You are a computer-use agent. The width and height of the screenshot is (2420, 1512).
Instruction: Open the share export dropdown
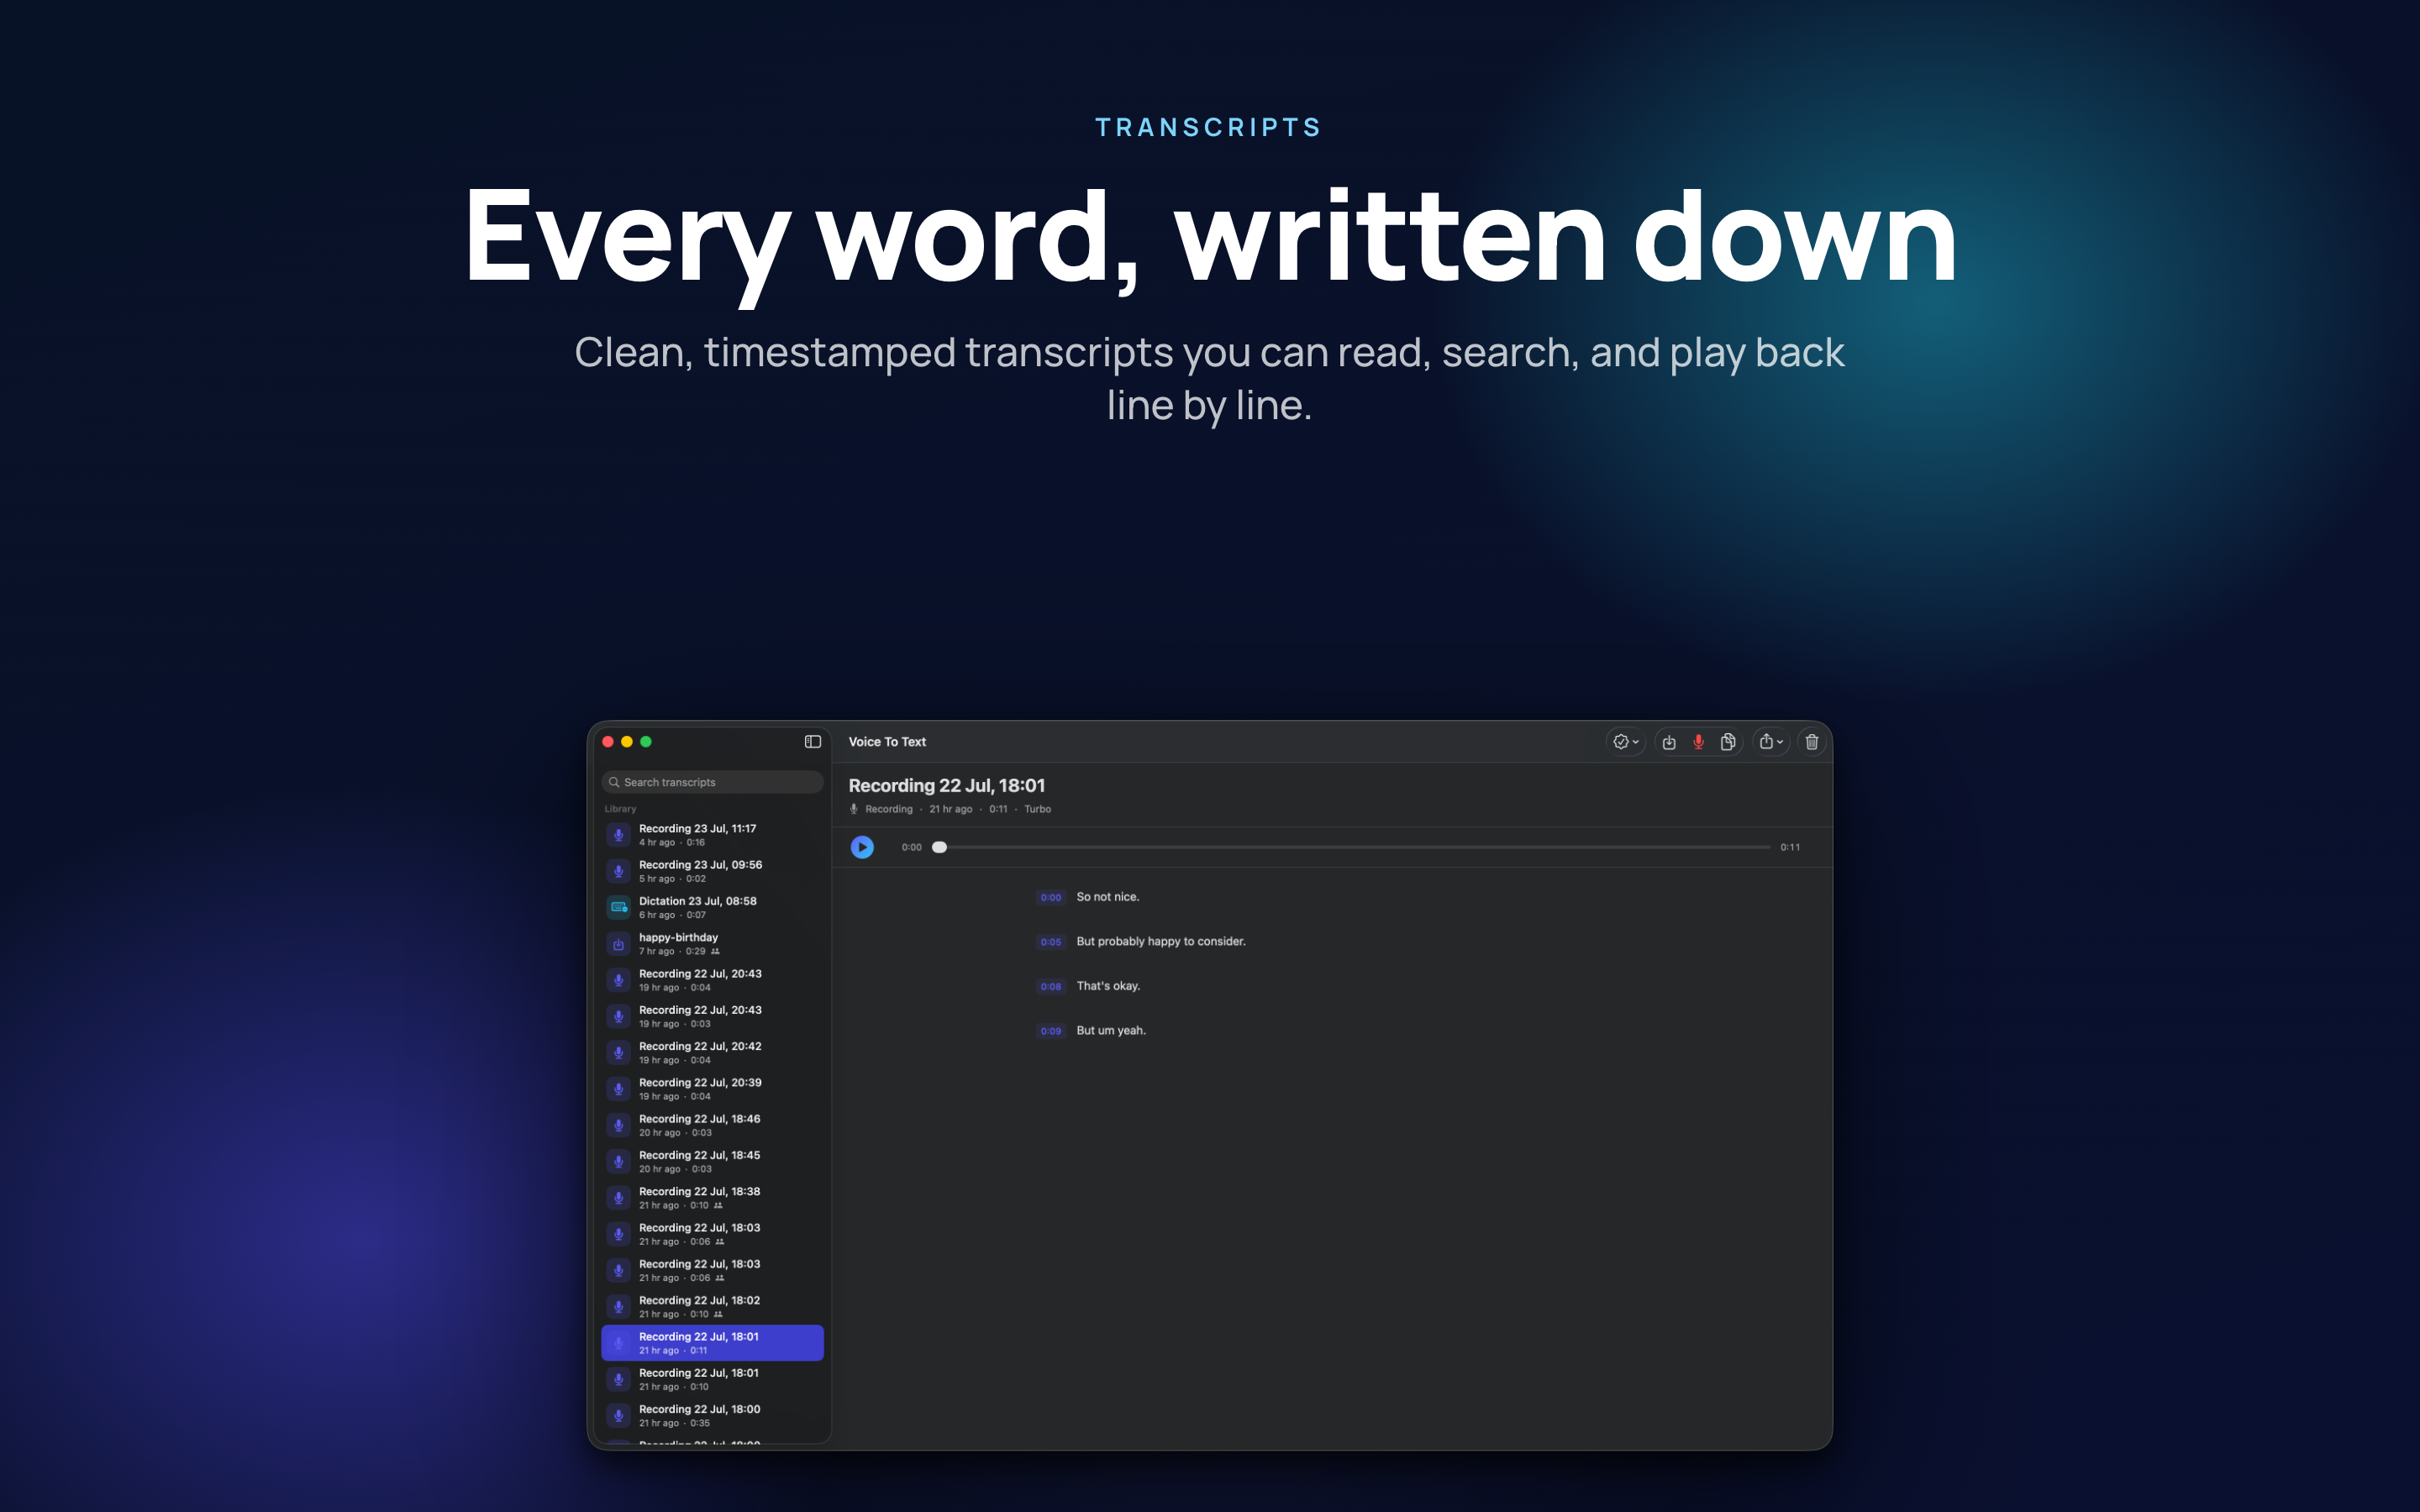(1771, 742)
